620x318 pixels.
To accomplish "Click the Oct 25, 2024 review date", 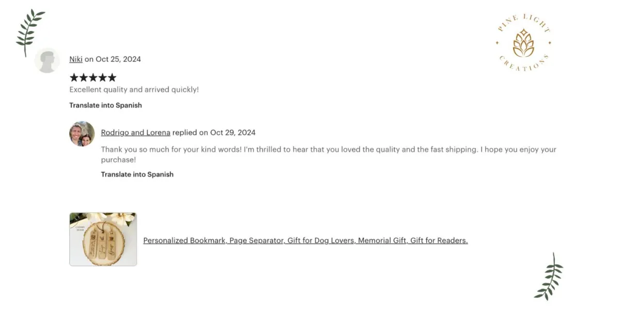I will 118,59.
